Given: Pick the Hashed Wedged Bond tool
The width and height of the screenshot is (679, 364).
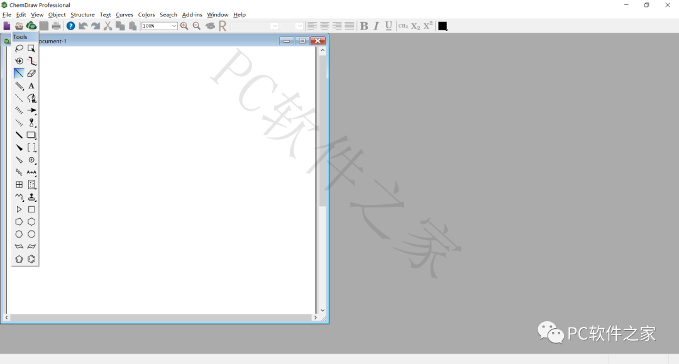Looking at the screenshot, I should tap(19, 123).
